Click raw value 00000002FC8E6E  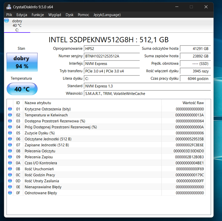190,145
